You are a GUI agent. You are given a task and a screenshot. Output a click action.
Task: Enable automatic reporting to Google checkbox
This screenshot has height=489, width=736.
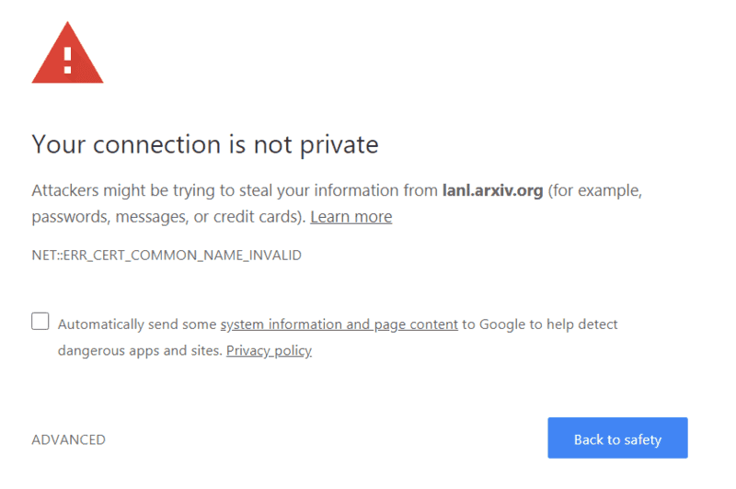(40, 322)
